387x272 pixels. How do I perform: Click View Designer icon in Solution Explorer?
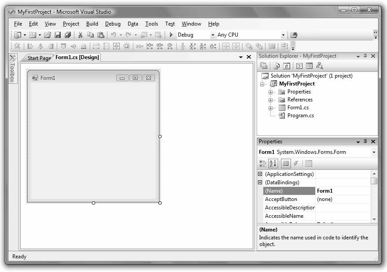pos(309,66)
